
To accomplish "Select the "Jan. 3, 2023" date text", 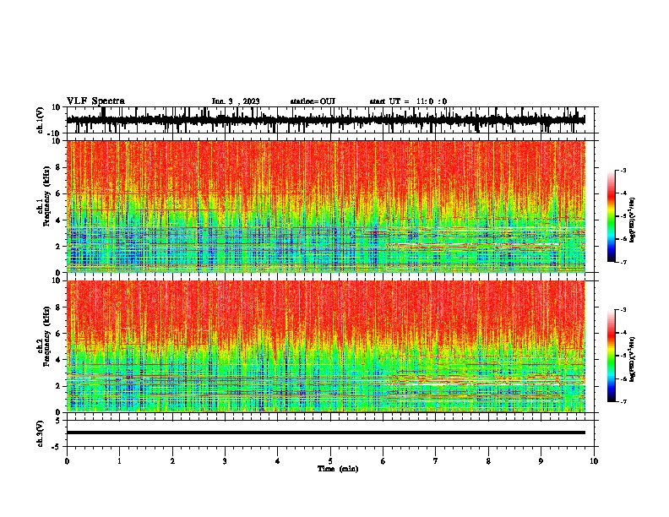I will [236, 101].
